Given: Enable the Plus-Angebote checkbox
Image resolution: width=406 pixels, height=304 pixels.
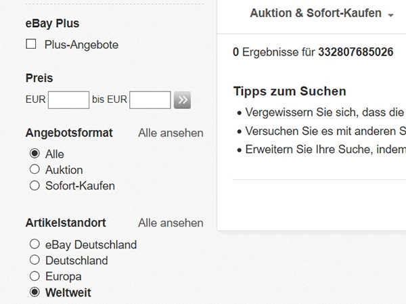Looking at the screenshot, I should click(x=30, y=45).
